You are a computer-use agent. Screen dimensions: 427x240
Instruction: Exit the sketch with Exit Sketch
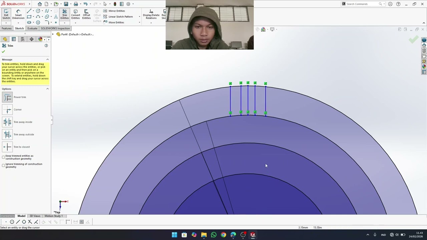click(6, 14)
